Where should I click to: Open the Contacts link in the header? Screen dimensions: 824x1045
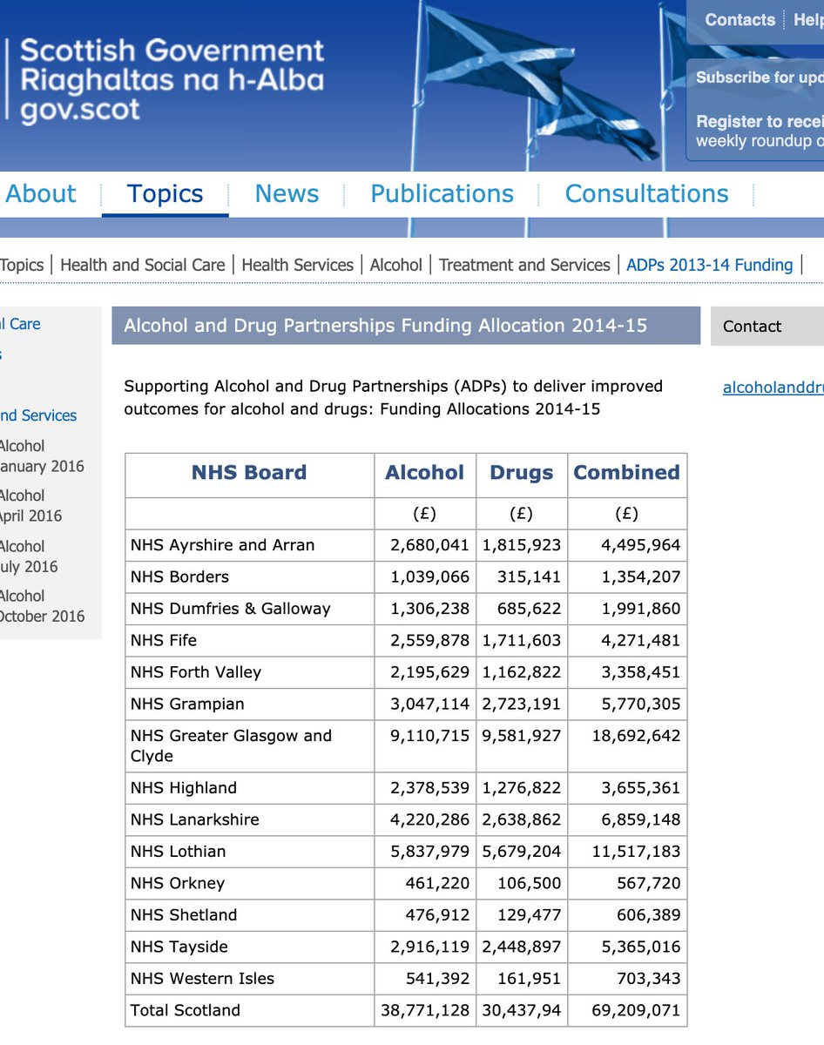740,20
